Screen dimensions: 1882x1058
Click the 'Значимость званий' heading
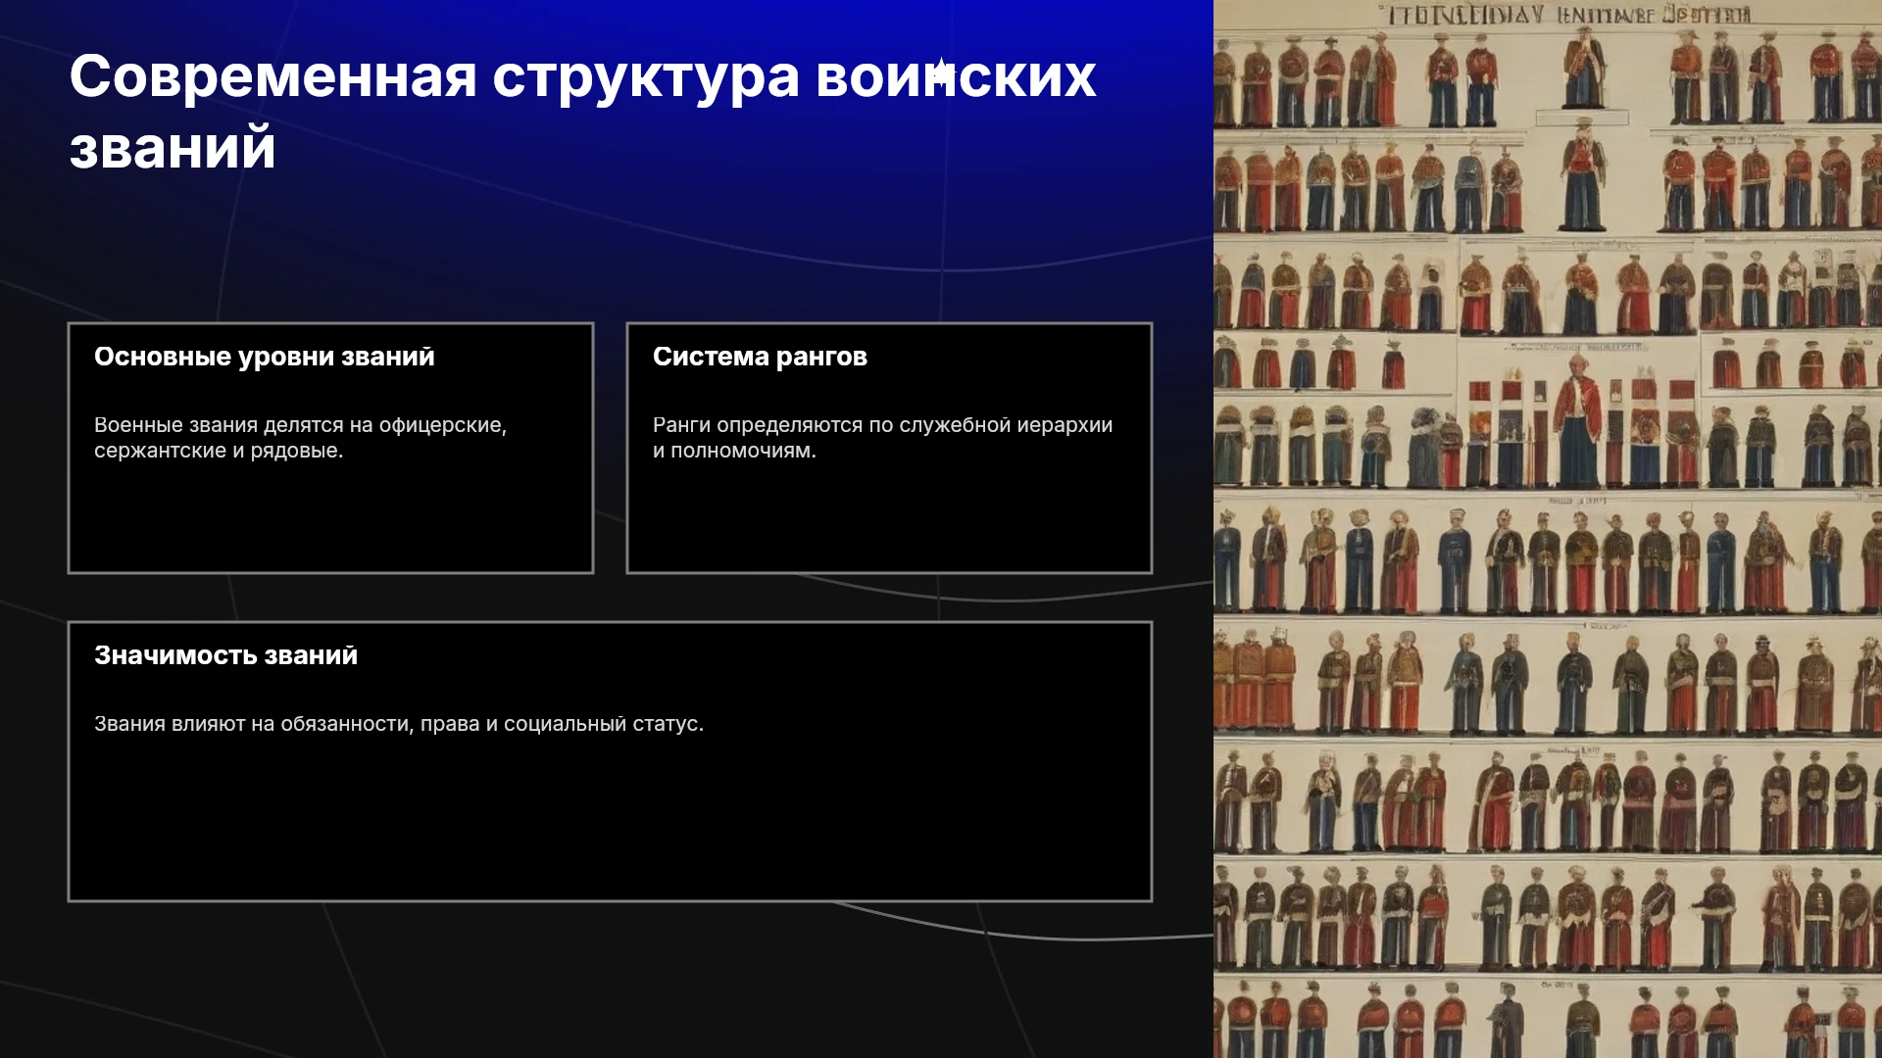[x=225, y=655]
